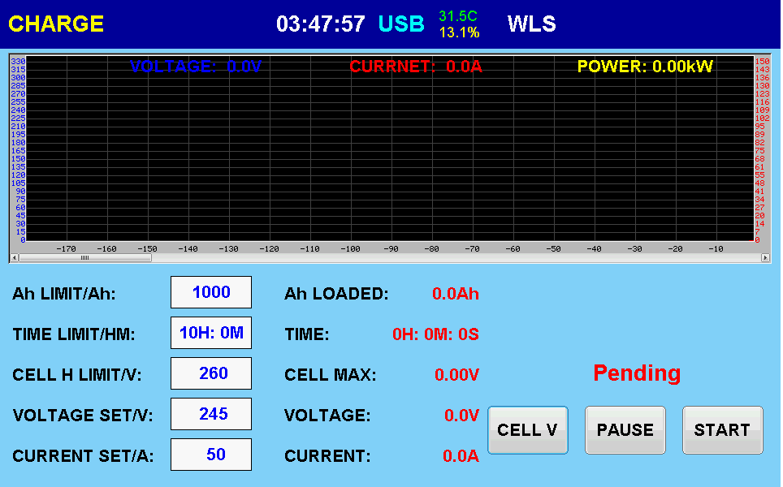Select the red CURRNET legend on the chart
Screen dimensions: 783x487
pyautogui.click(x=416, y=67)
